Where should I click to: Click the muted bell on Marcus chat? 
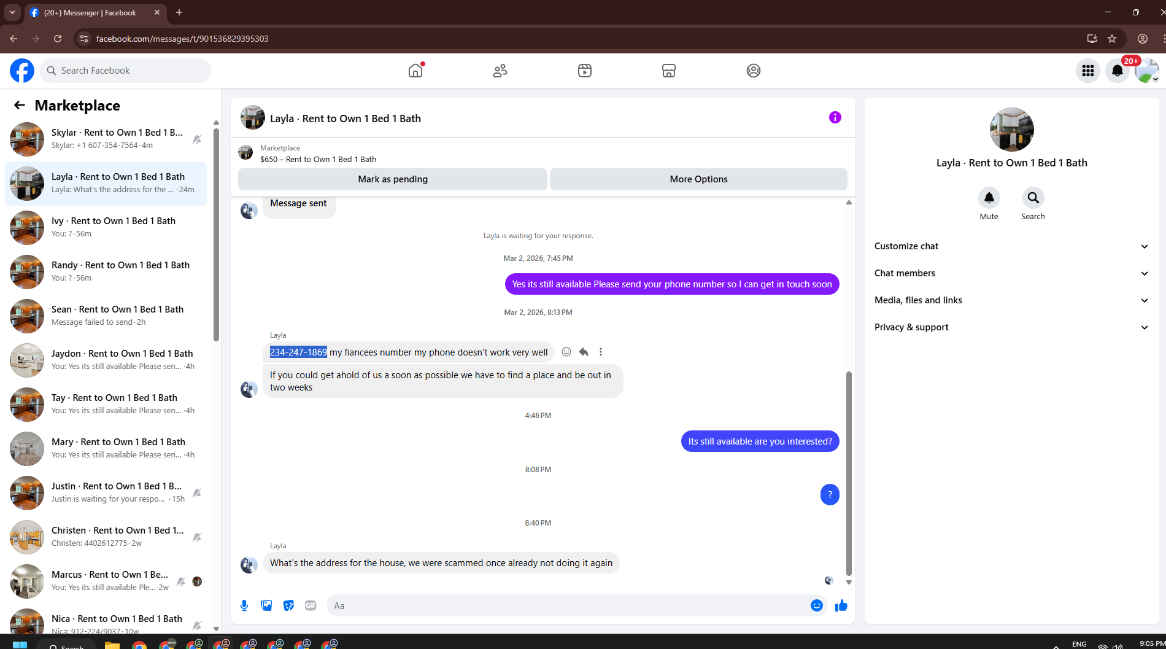click(181, 581)
